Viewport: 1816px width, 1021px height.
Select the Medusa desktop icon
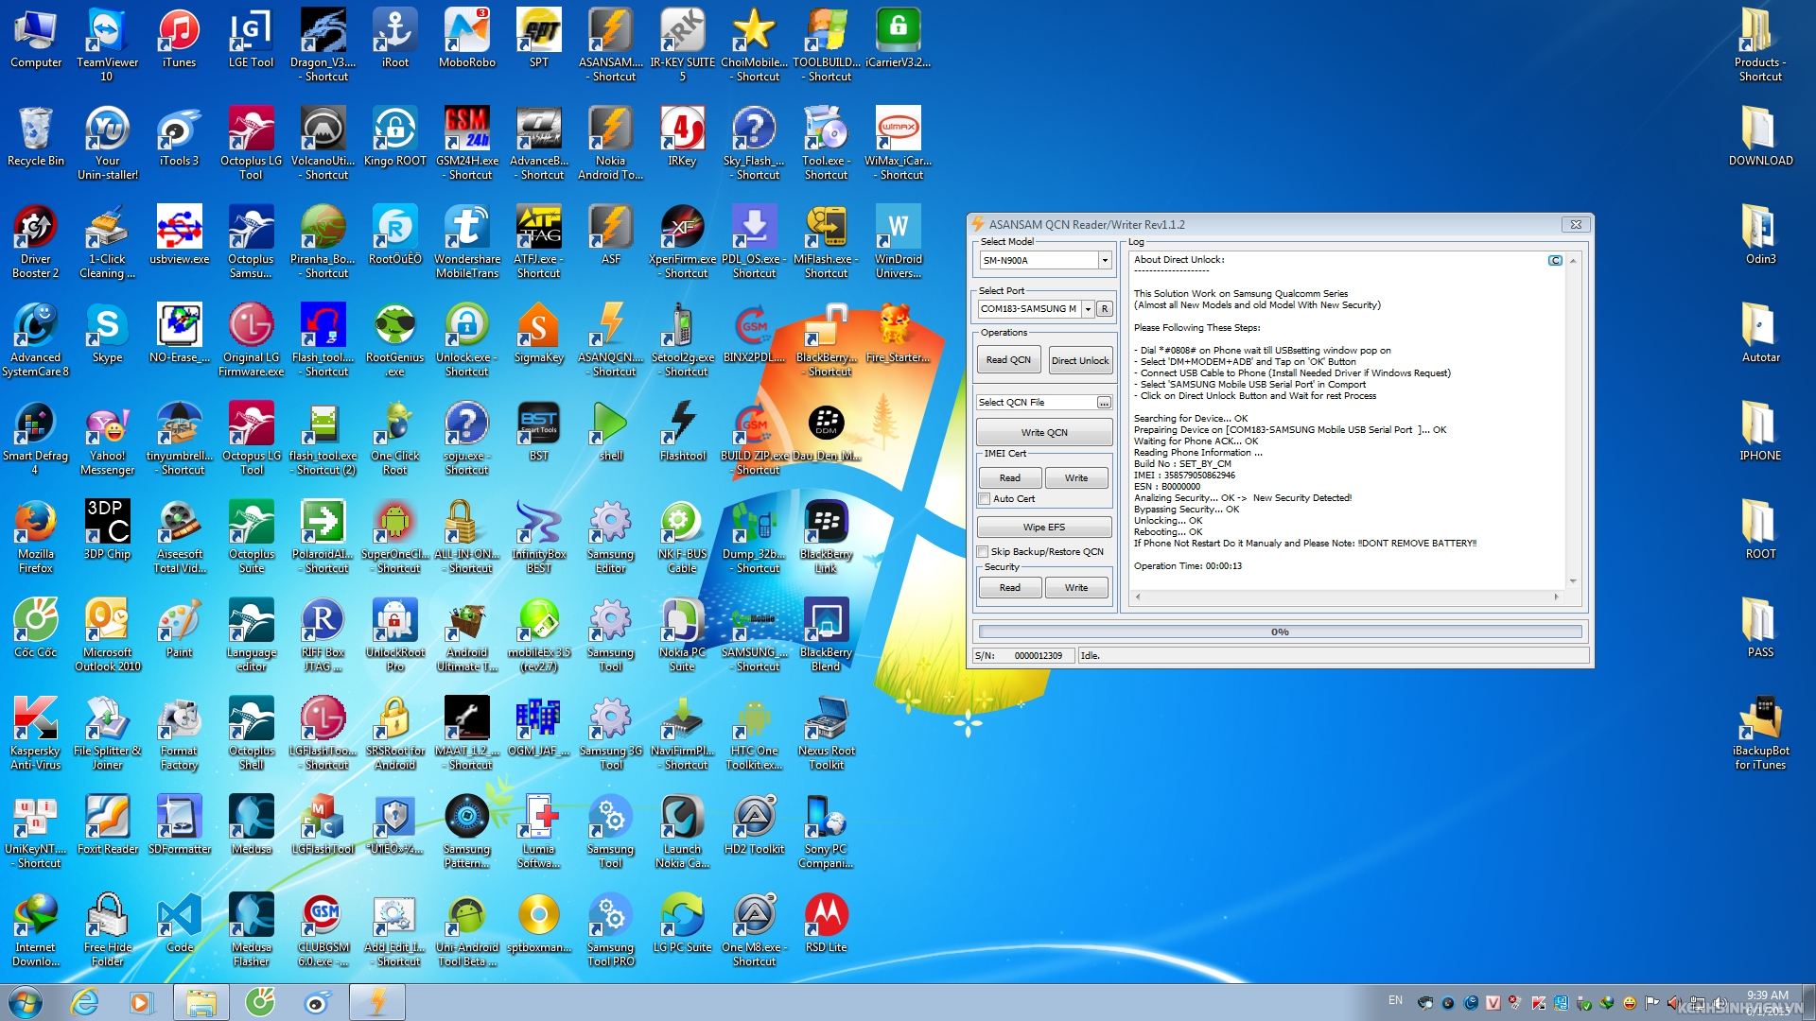251,824
